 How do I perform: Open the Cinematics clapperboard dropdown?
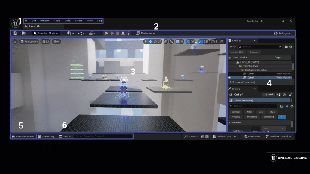[x=92, y=33]
